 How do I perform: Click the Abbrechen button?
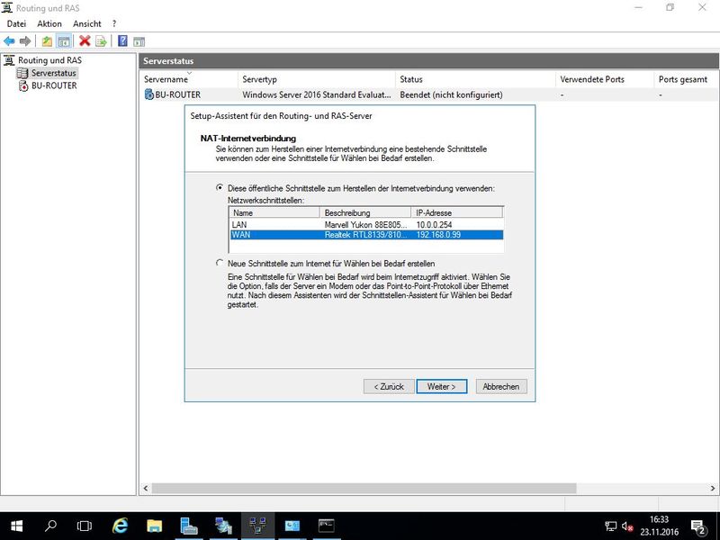(501, 387)
